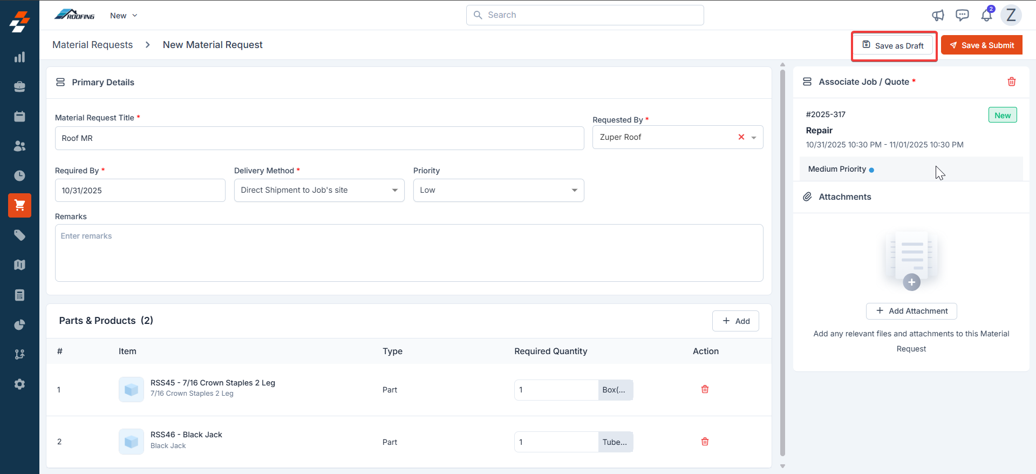
Task: Click the Required Quantity column header
Action: tap(550, 351)
